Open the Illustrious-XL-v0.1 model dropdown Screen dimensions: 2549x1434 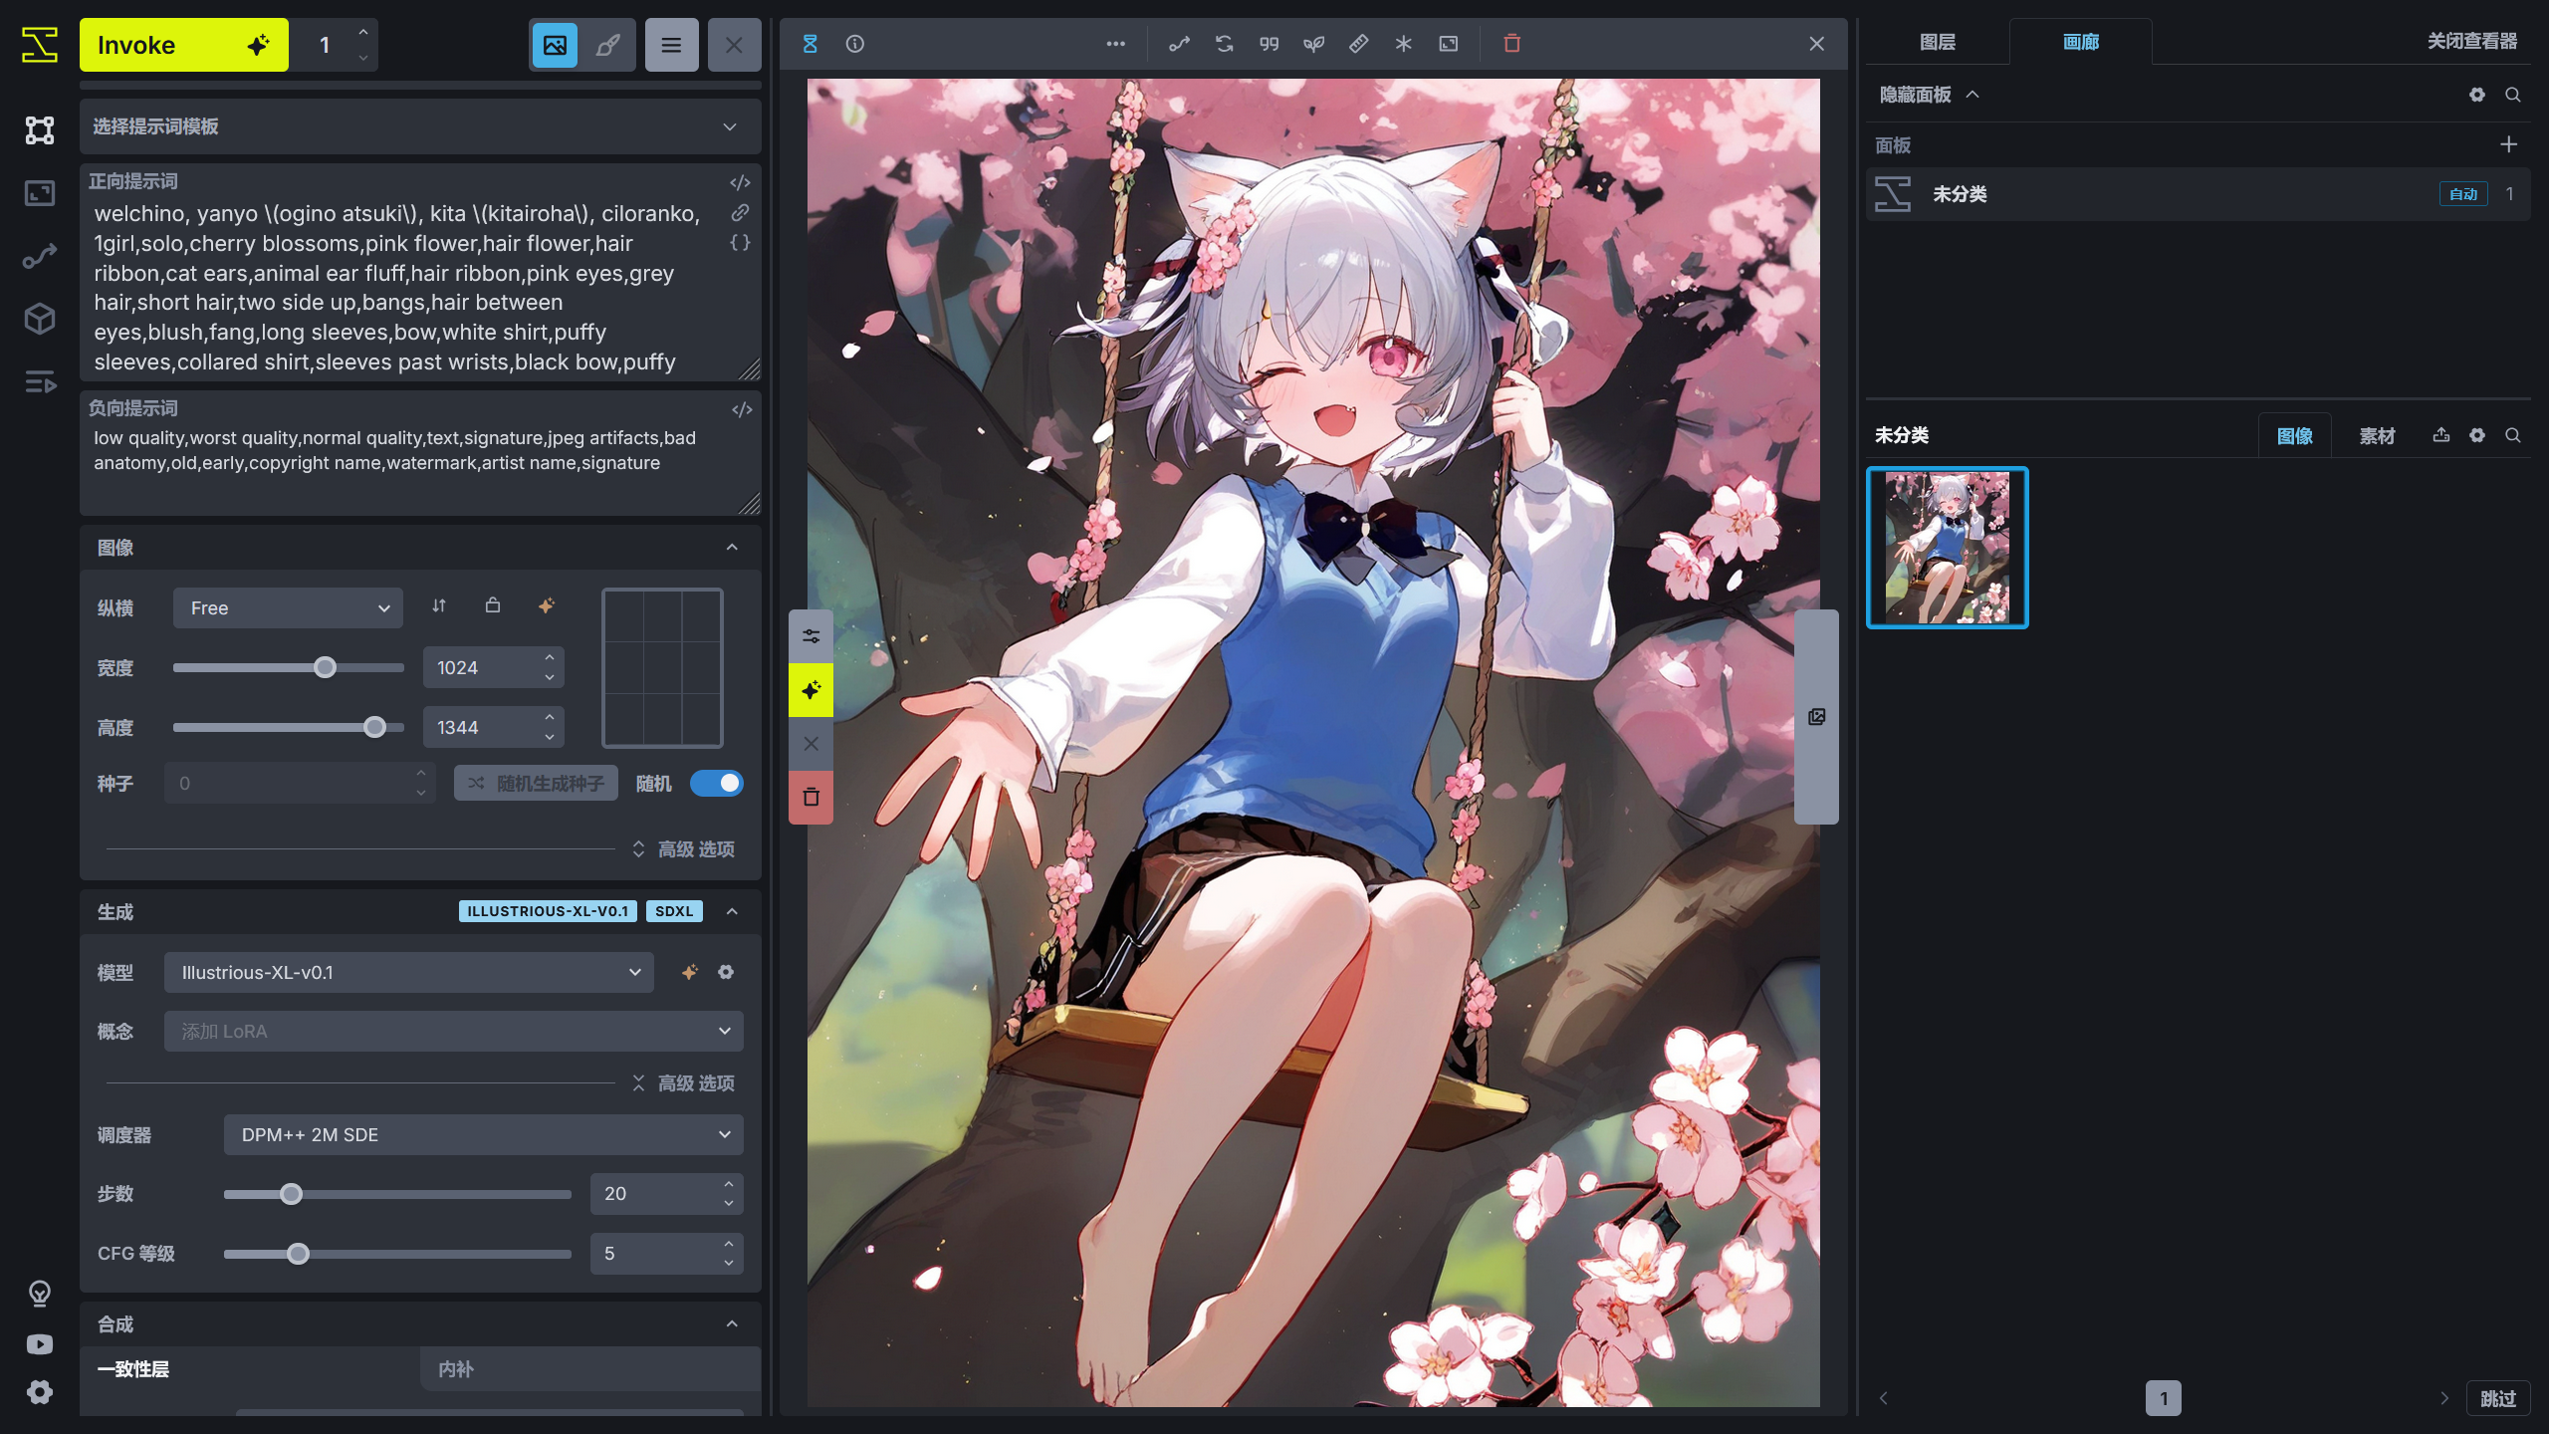408,973
